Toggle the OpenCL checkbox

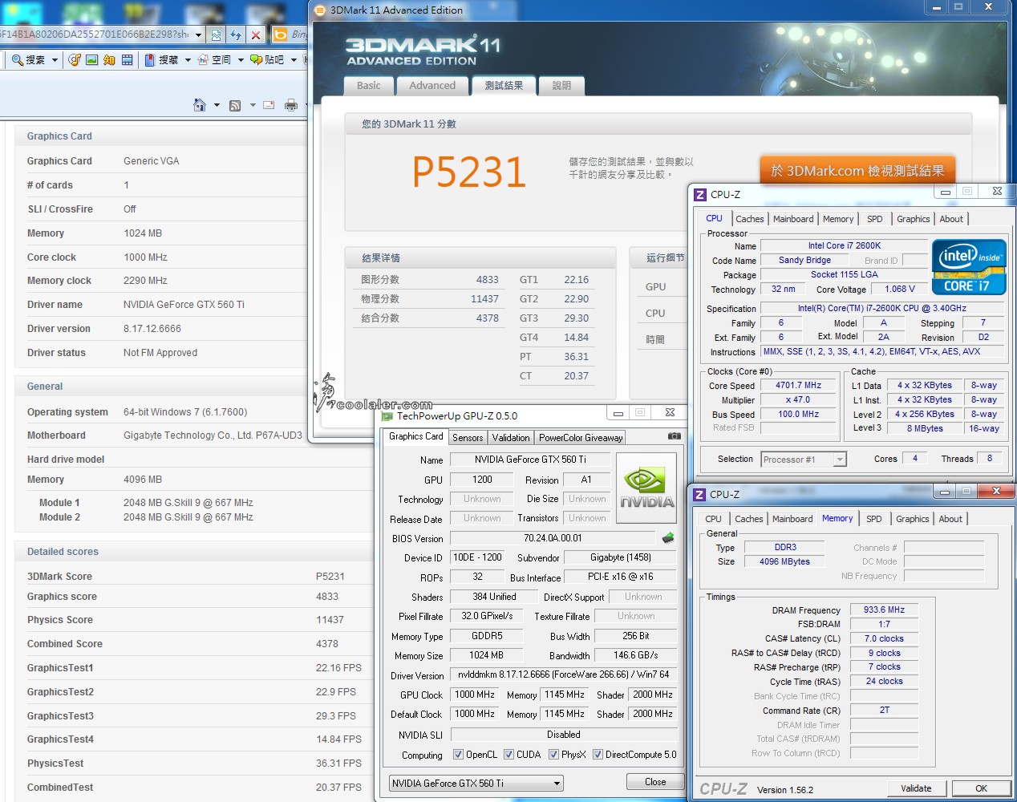click(x=458, y=755)
